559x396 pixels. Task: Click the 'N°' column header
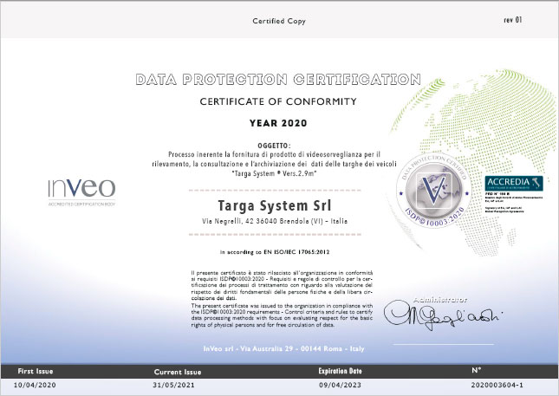point(477,370)
